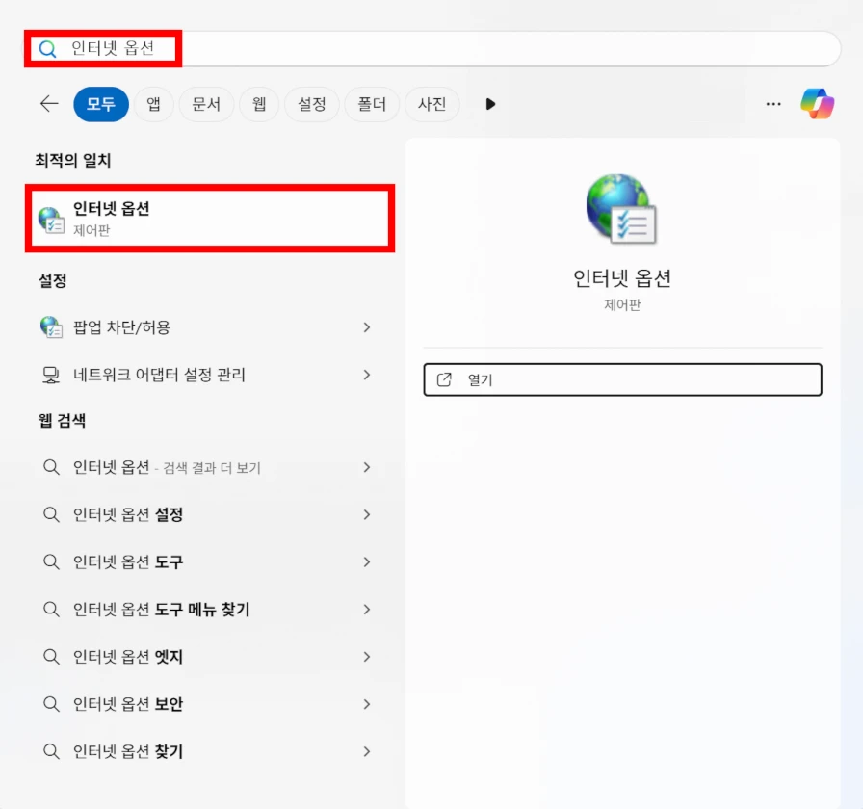Click the globe icon beside 팝업 차단/허용
This screenshot has height=809, width=863.
pyautogui.click(x=51, y=326)
